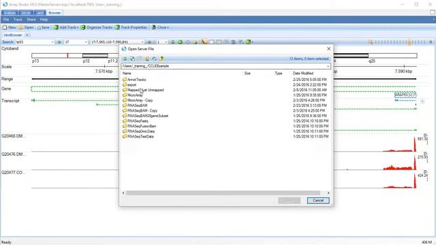This screenshot has height=245, width=436.
Task: Select the RNASeqFusionBam folder
Action: point(139,126)
